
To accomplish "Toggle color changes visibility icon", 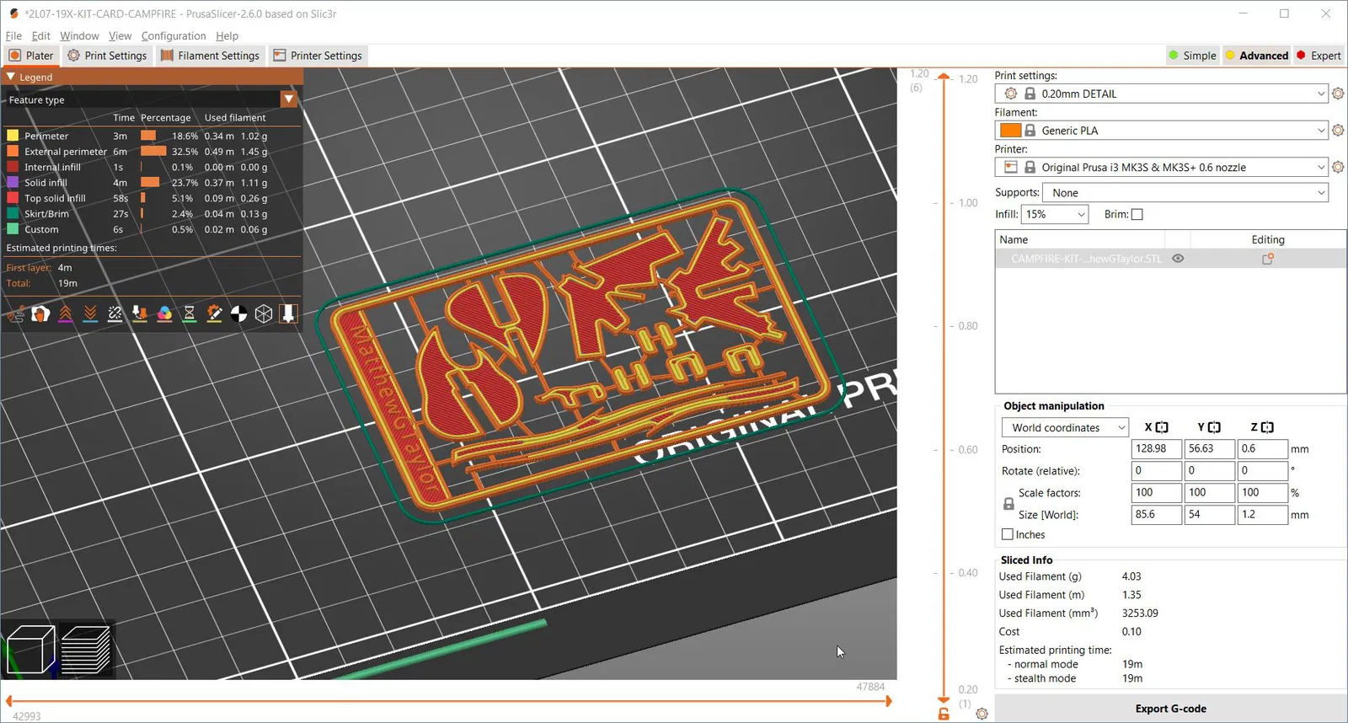I will tap(164, 314).
